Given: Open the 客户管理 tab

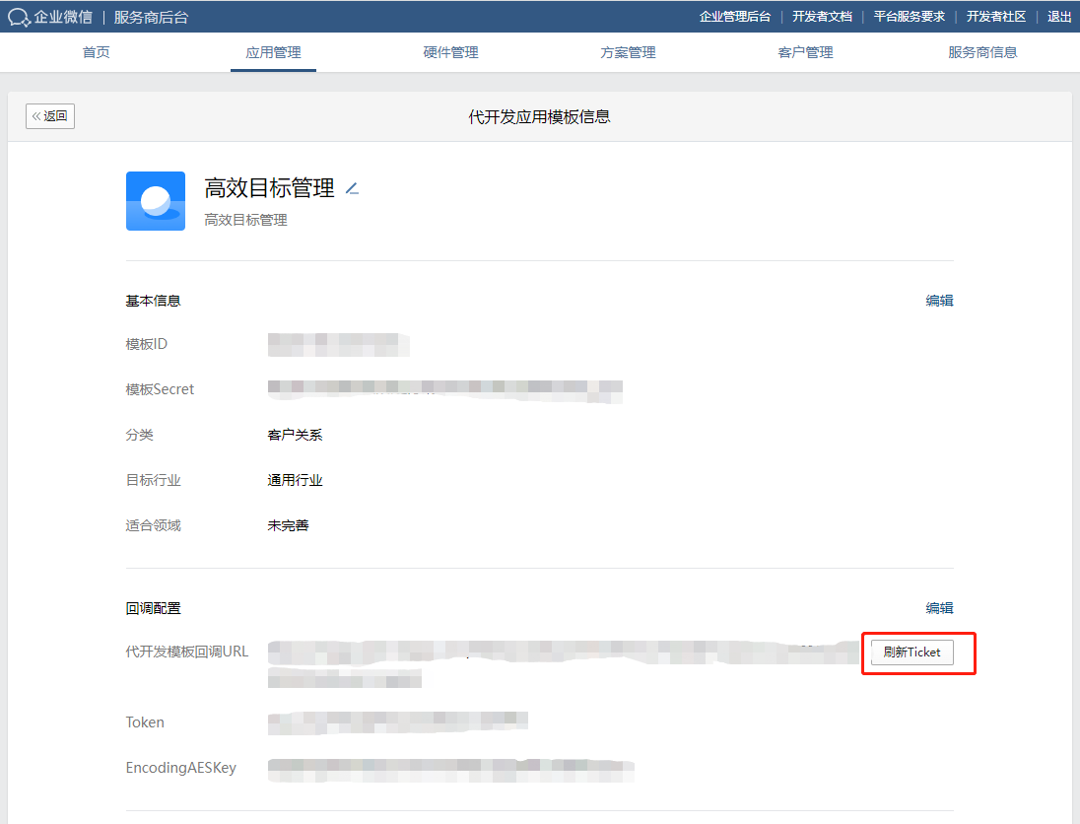Looking at the screenshot, I should coord(805,52).
